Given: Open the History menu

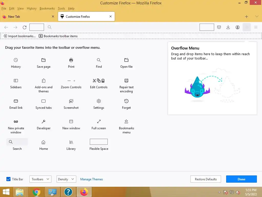Looking at the screenshot, I should tap(31, 8).
